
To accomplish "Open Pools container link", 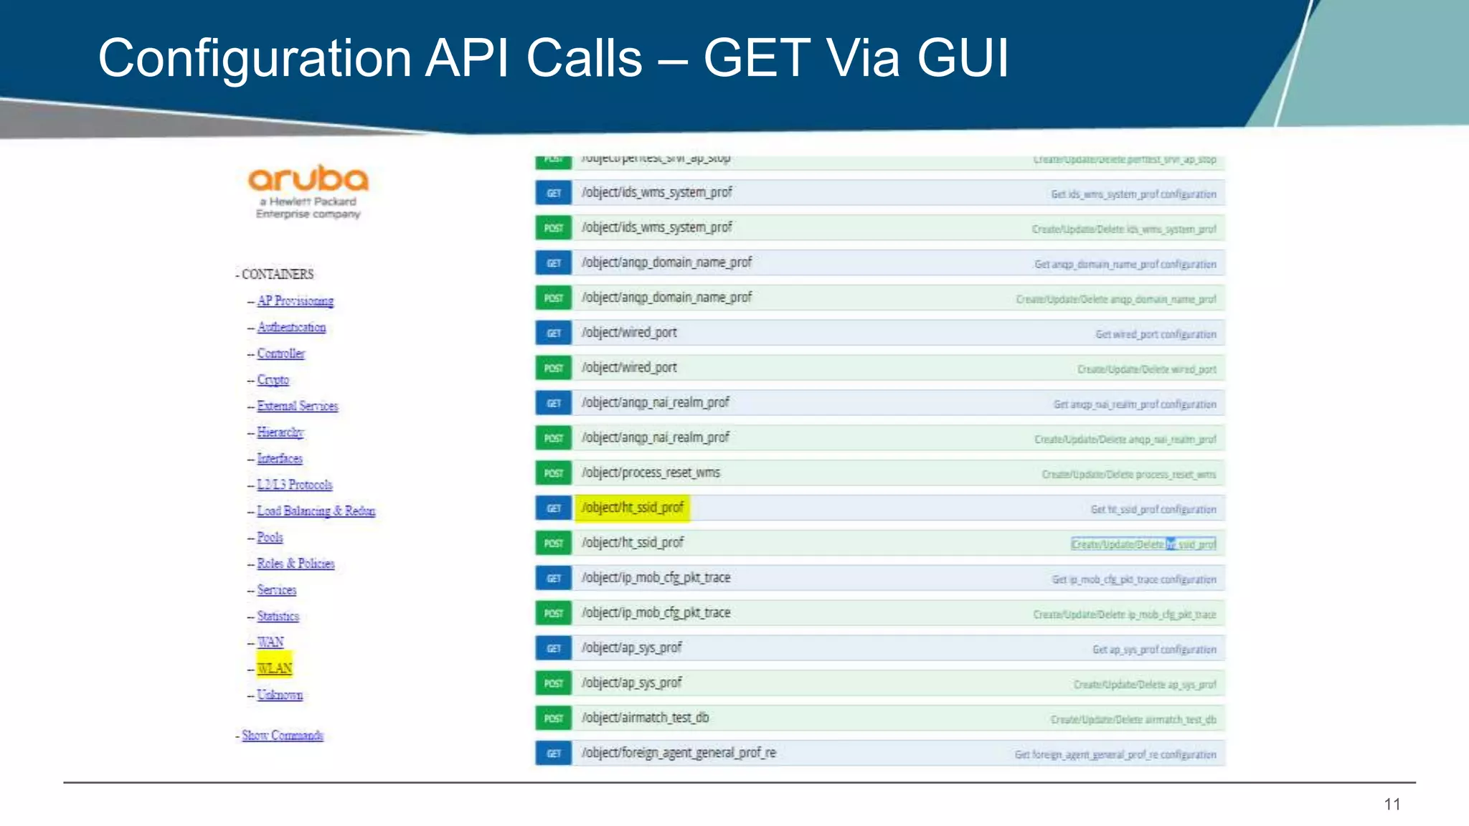I will [x=270, y=537].
